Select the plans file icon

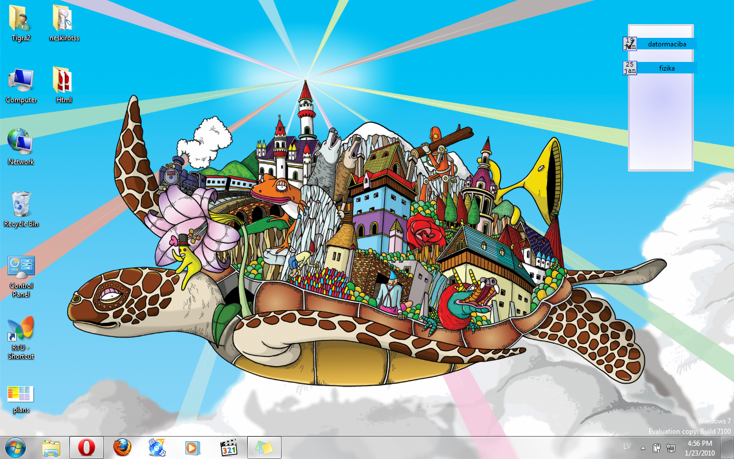pyautogui.click(x=21, y=399)
